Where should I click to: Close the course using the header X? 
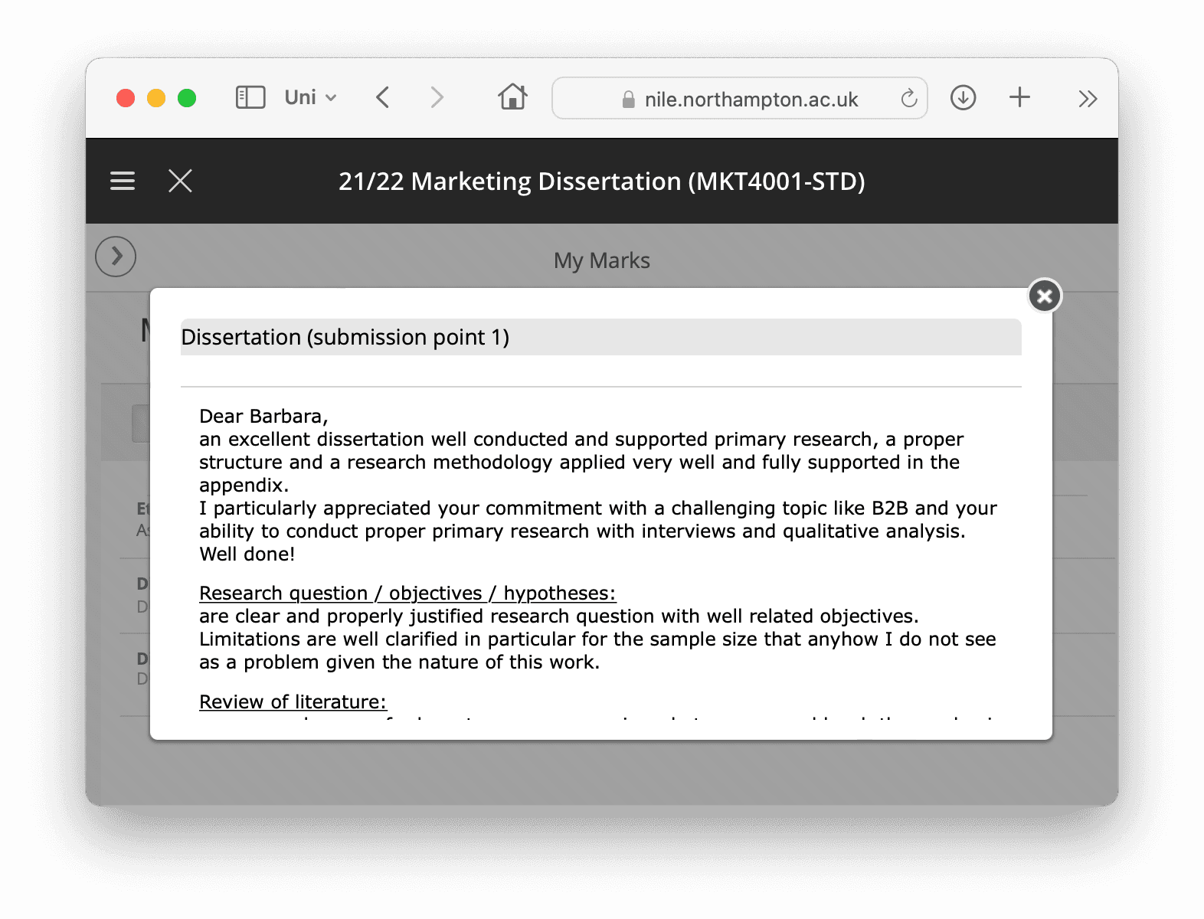coord(180,181)
